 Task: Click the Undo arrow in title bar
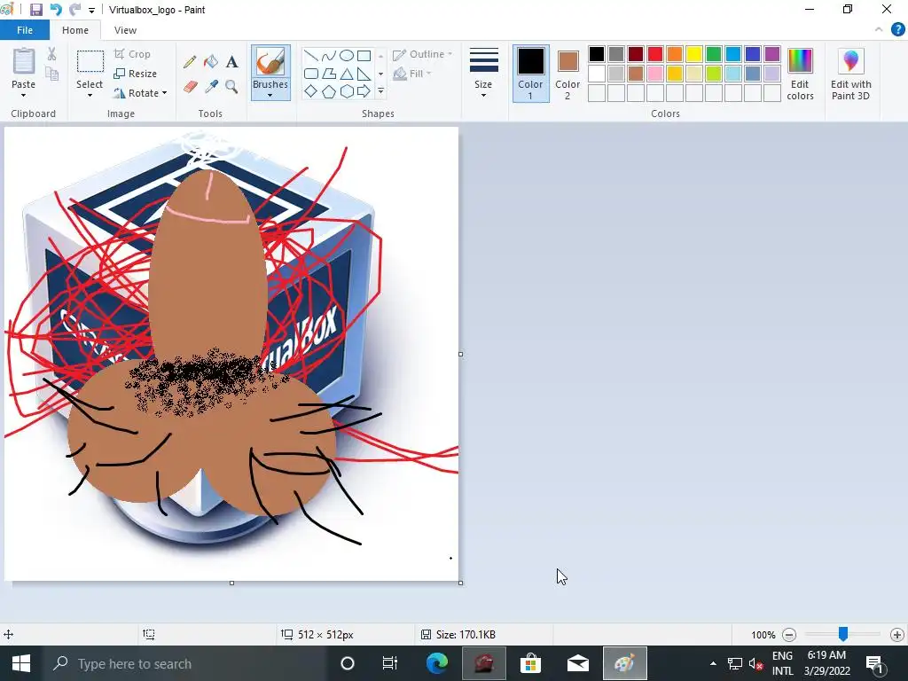(56, 10)
